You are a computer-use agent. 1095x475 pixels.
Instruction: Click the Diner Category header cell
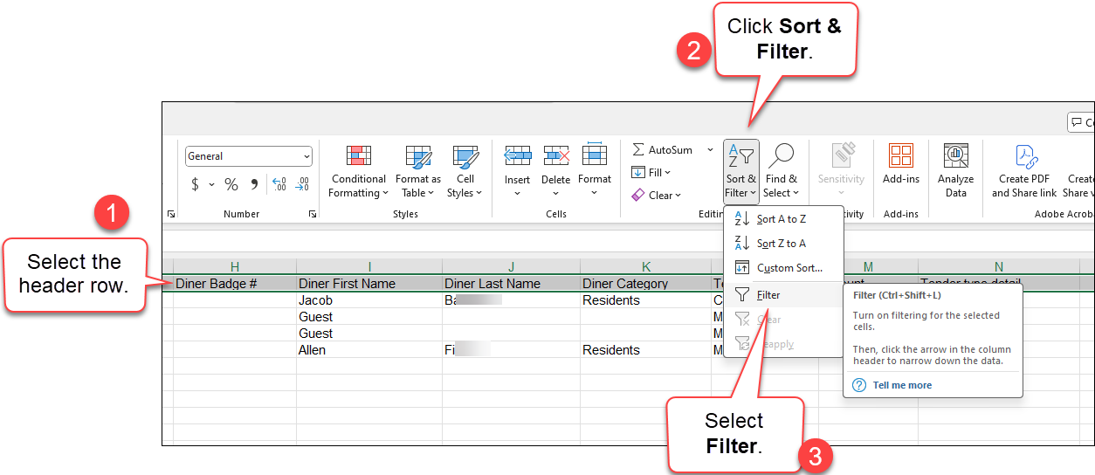(x=646, y=283)
